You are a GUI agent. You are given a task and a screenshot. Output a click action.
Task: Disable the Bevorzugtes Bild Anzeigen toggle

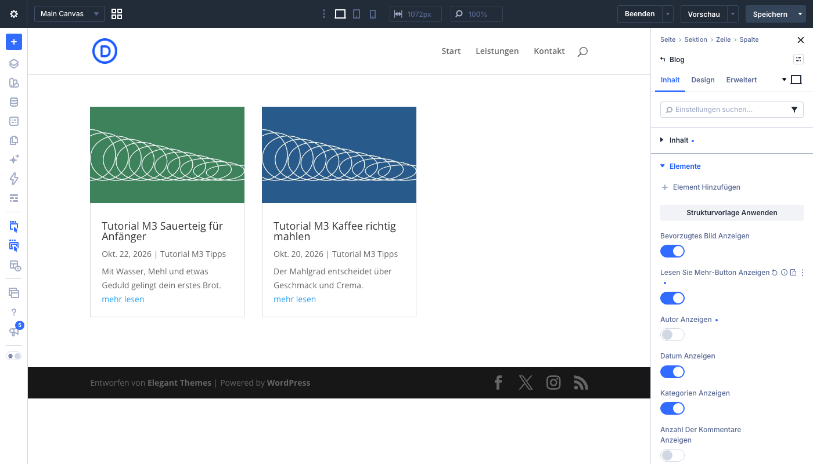[x=672, y=251]
